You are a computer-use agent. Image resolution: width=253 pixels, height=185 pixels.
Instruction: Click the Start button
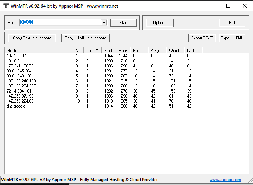[123, 23]
